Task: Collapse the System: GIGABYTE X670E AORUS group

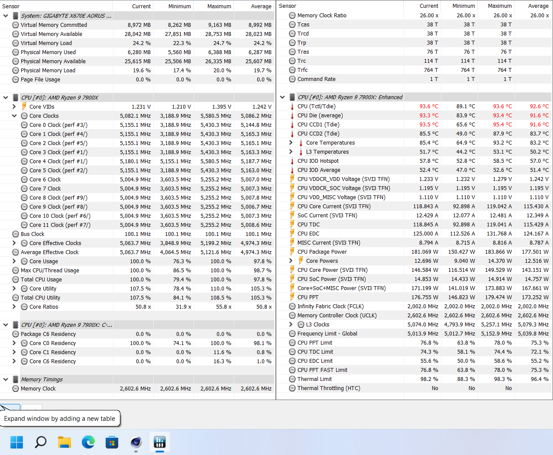Action: [x=6, y=16]
